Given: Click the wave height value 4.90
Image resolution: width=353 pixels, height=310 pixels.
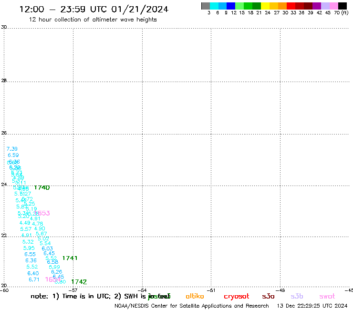Looking at the screenshot, I should (x=40, y=228).
